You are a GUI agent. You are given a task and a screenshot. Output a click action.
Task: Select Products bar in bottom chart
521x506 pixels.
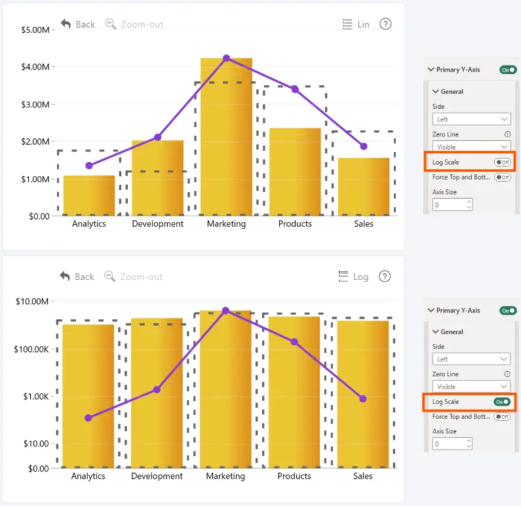coord(294,392)
